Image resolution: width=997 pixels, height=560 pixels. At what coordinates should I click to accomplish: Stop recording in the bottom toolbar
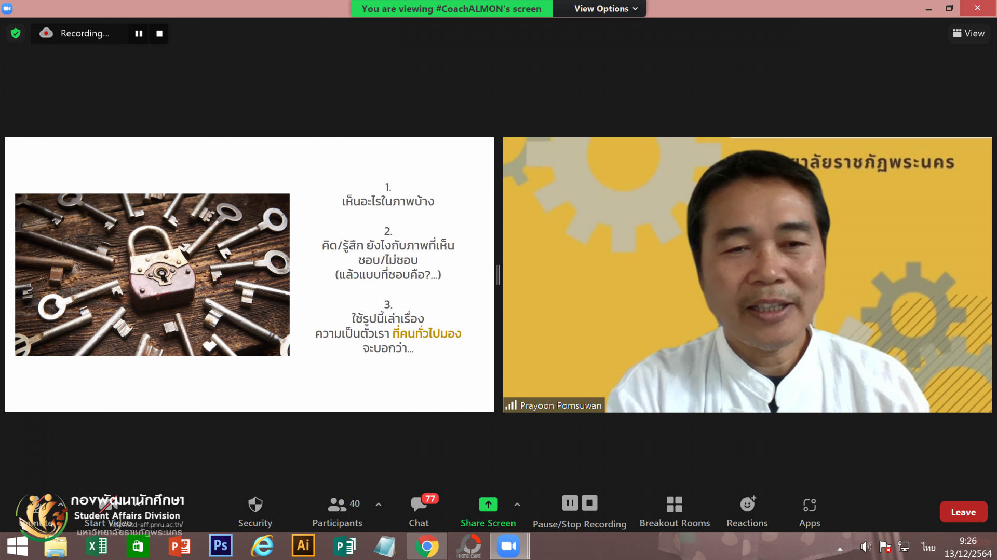[x=589, y=502]
